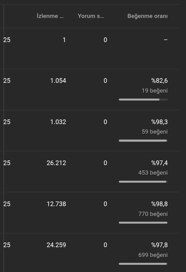Click the 453 beğeni like bar
The image size is (186, 272).
tap(143, 182)
